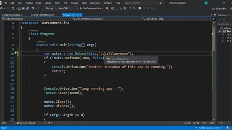Open the TestCommandLine project navigation dropdown

coord(36,19)
